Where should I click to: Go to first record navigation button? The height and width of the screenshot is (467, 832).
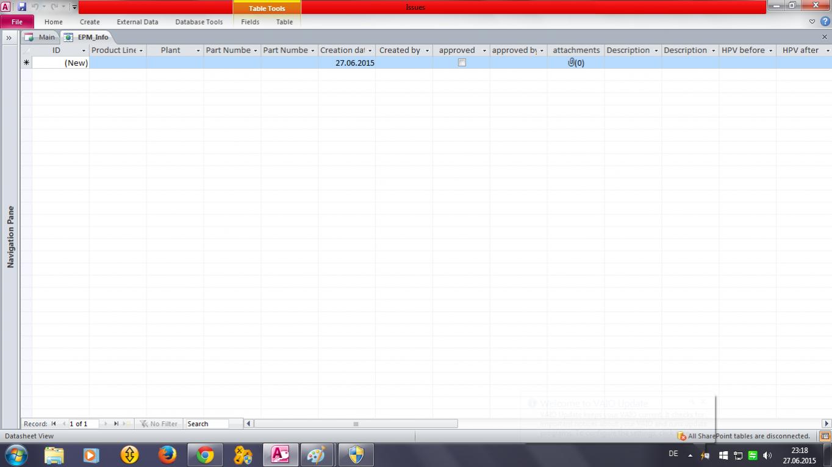tap(54, 424)
